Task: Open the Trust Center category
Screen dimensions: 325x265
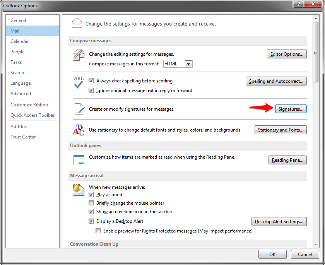Action: coord(32,137)
